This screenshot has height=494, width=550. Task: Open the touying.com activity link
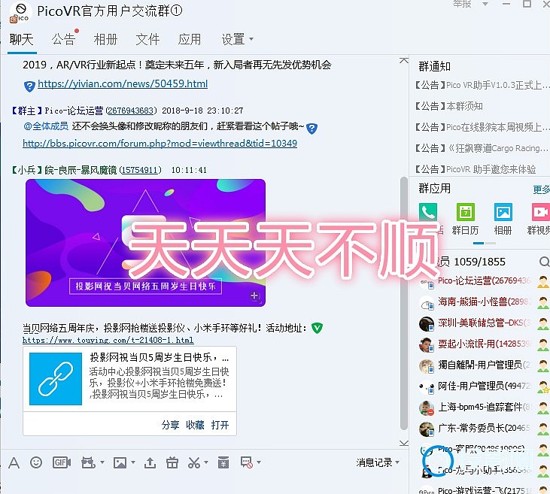tap(108, 340)
